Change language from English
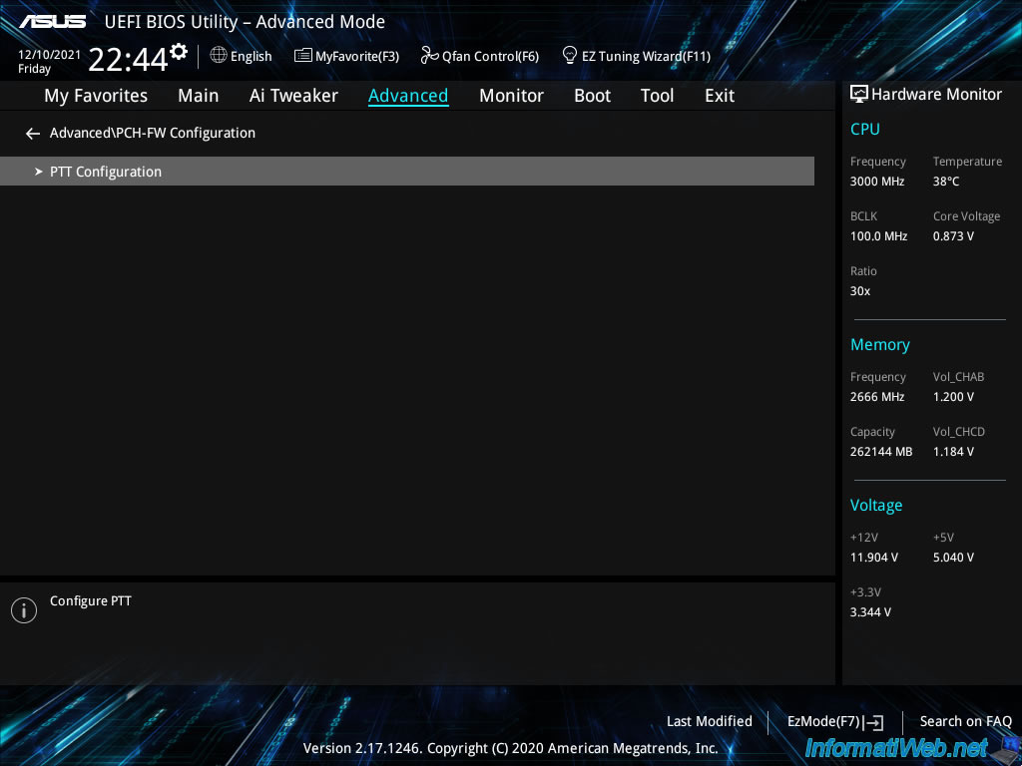Viewport: 1022px width, 766px height. [x=251, y=57]
